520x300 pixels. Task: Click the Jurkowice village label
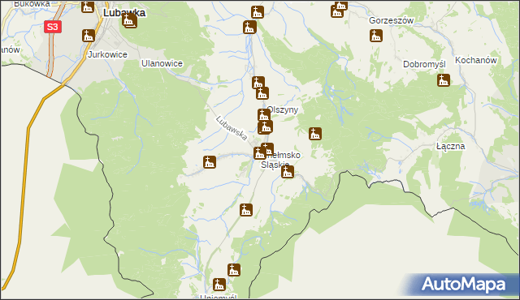107,54
